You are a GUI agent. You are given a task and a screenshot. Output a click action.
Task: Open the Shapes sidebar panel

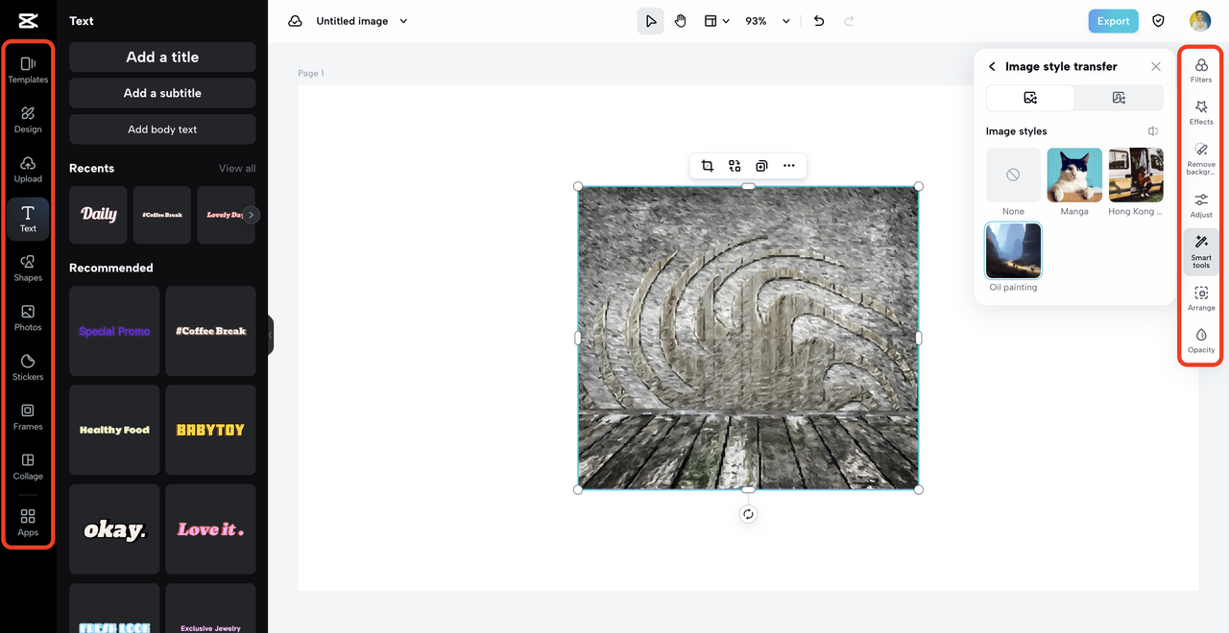[x=28, y=269]
